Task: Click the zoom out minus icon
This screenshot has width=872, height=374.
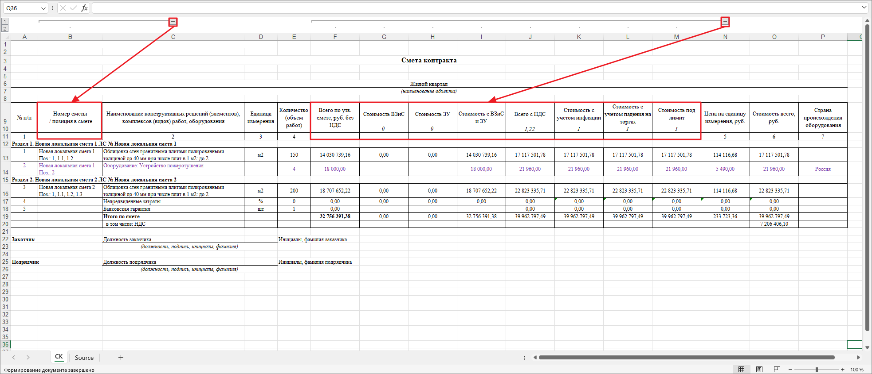Action: tap(790, 369)
